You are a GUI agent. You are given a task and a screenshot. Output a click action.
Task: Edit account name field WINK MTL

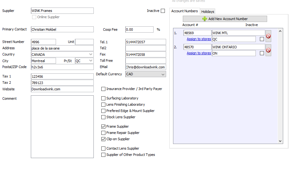point(238,33)
